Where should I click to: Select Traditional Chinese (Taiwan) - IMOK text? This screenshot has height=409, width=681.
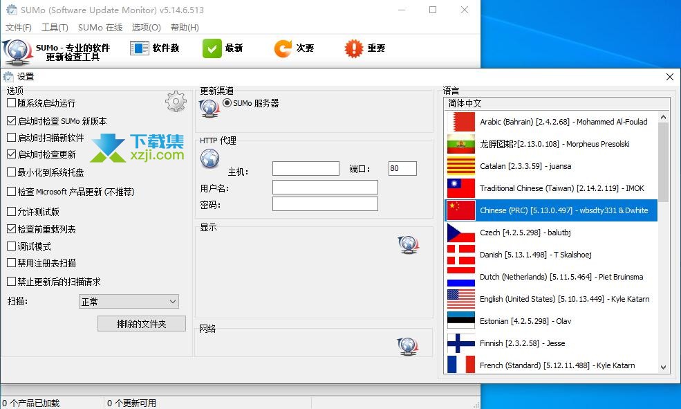pos(562,188)
